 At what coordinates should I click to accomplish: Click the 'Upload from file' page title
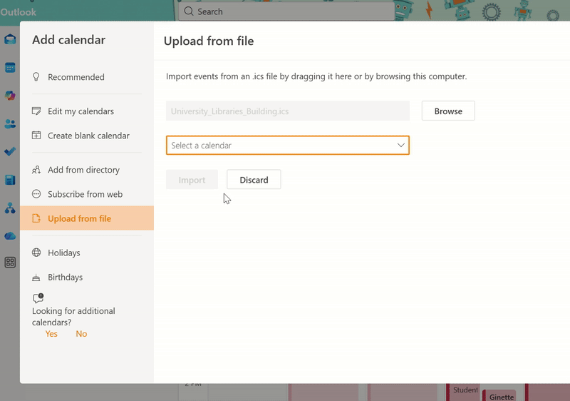pos(209,41)
